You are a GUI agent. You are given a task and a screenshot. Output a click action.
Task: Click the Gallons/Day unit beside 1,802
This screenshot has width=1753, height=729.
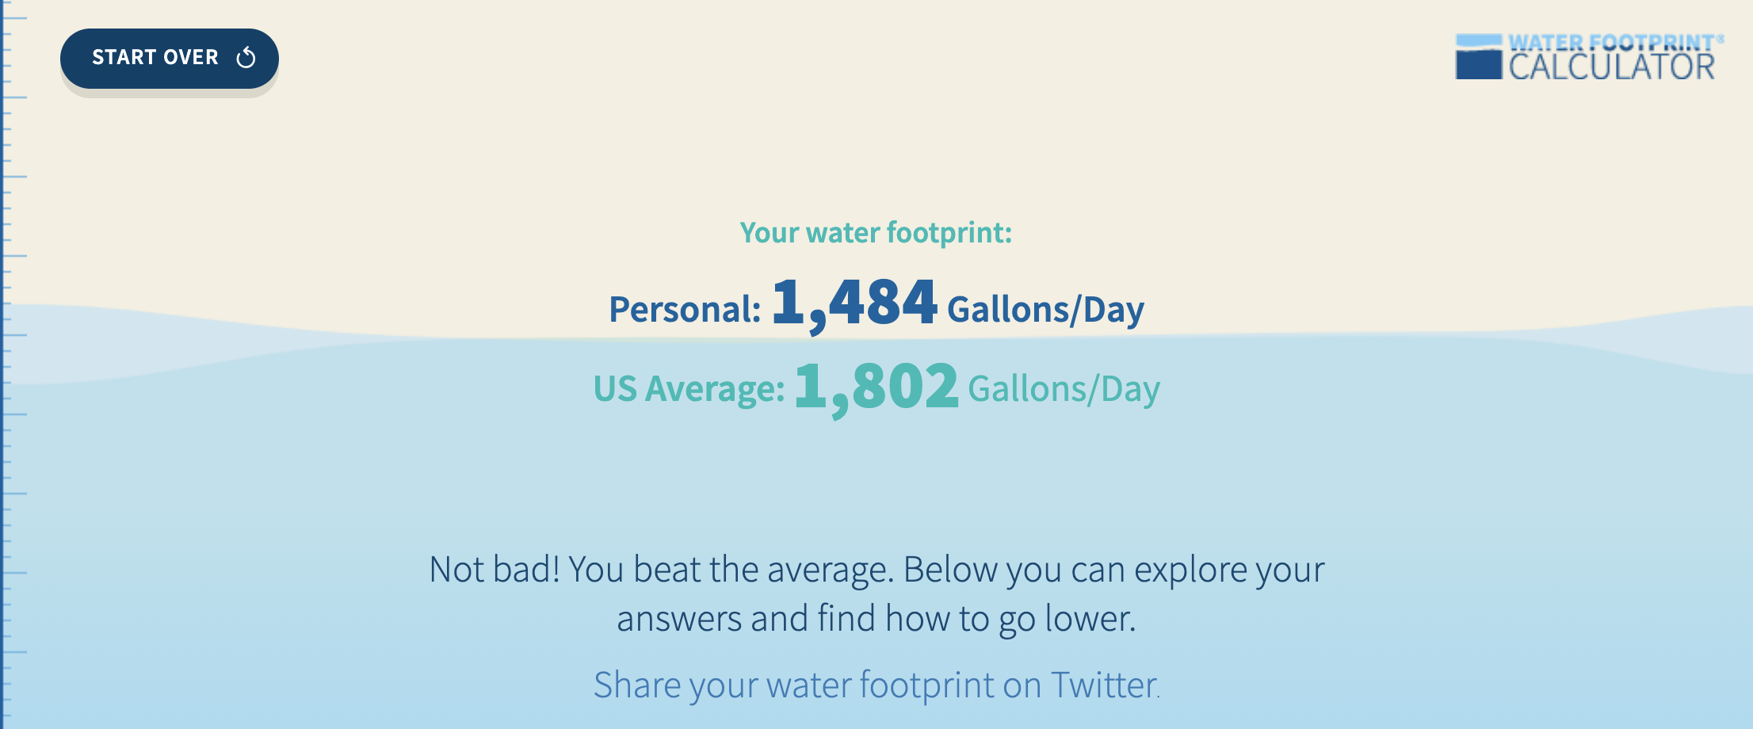(1064, 390)
